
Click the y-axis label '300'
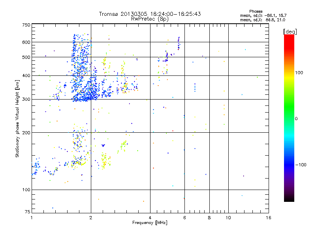point(26,100)
